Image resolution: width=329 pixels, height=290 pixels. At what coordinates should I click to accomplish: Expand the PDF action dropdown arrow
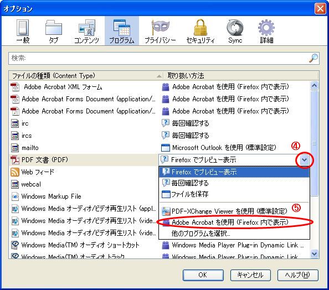(x=304, y=160)
